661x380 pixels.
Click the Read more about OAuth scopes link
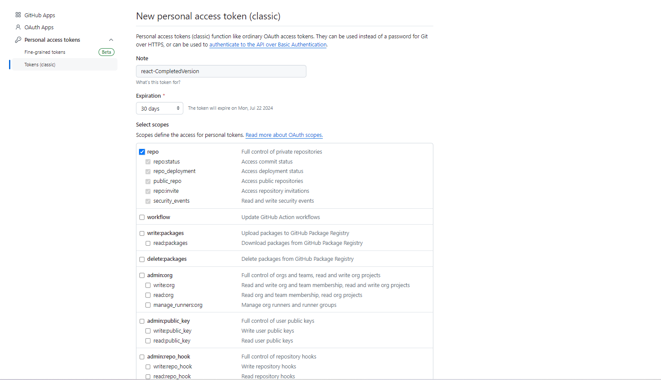(284, 135)
